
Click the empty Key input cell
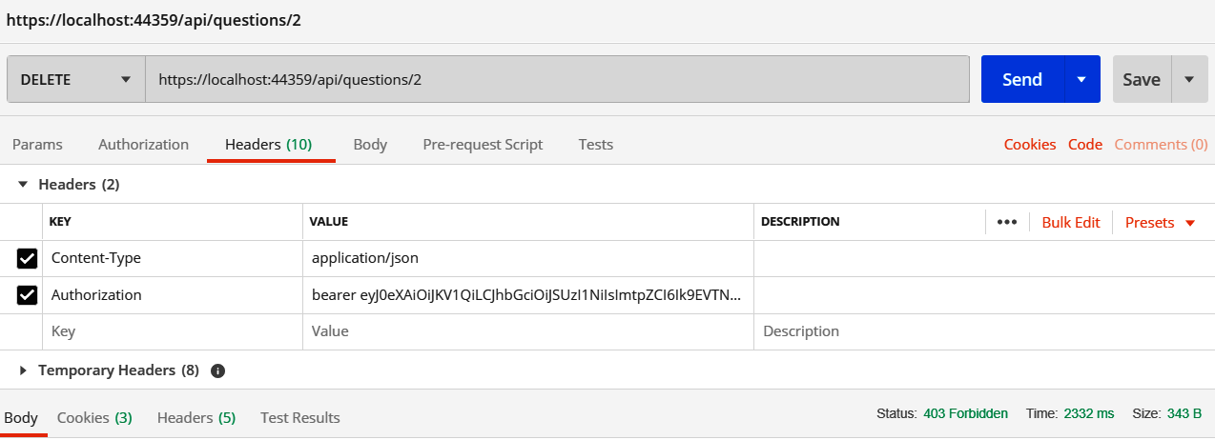tap(174, 331)
